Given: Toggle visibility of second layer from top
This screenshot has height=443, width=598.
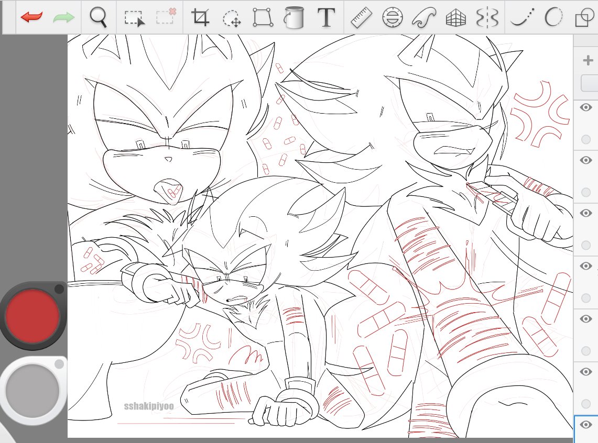Looking at the screenshot, I should coord(586,160).
